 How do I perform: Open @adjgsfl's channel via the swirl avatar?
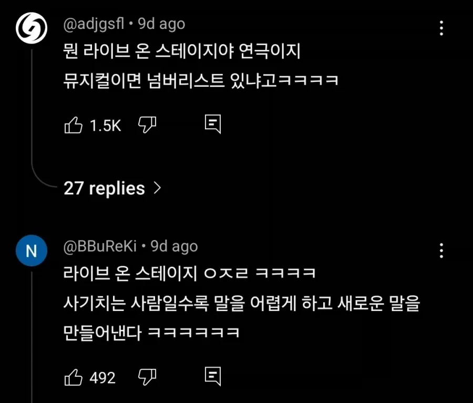pos(32,29)
